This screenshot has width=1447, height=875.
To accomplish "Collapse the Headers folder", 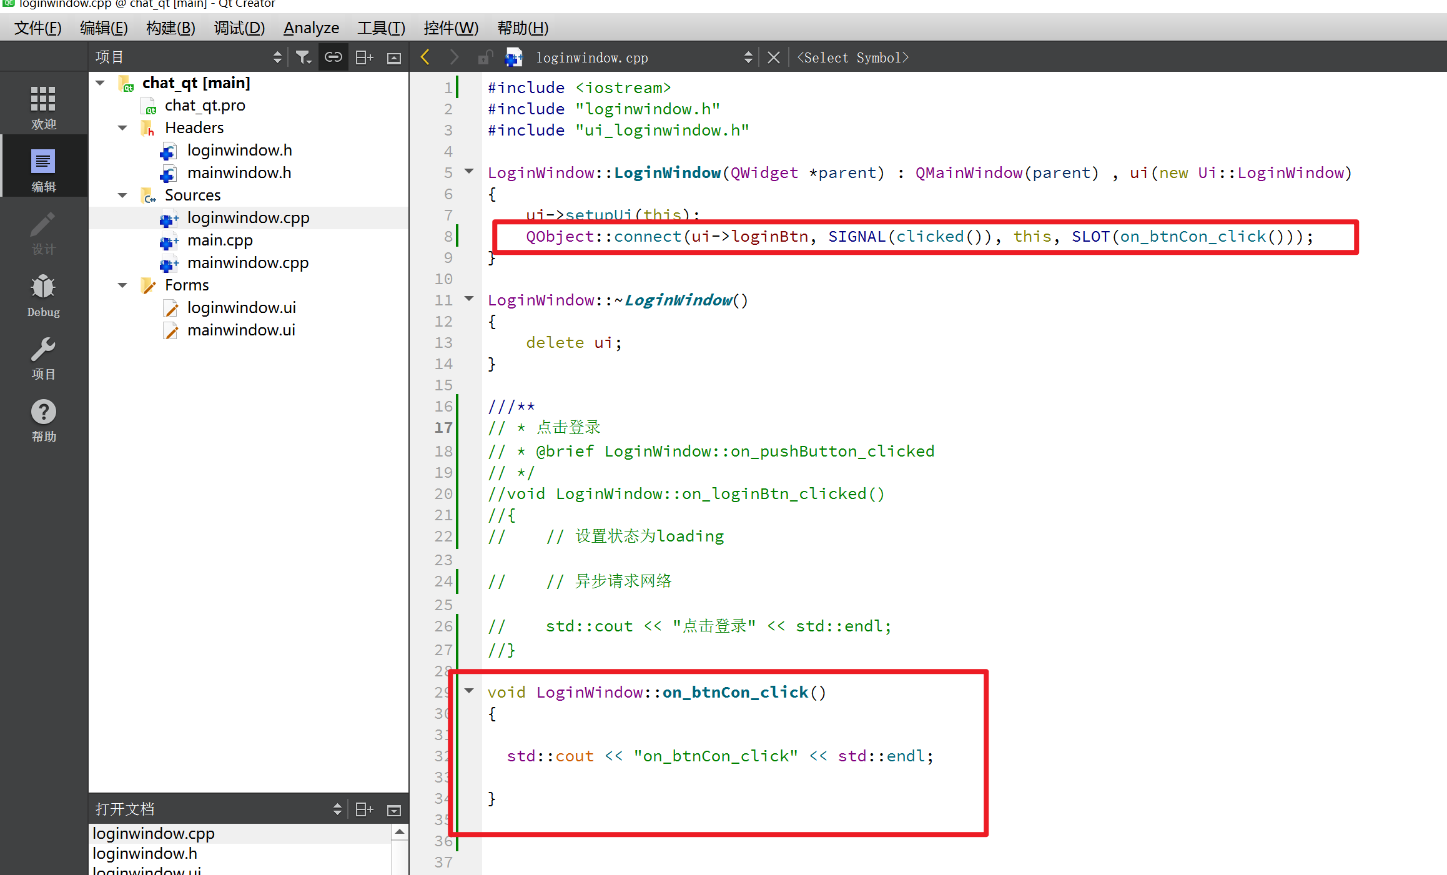I will click(122, 128).
